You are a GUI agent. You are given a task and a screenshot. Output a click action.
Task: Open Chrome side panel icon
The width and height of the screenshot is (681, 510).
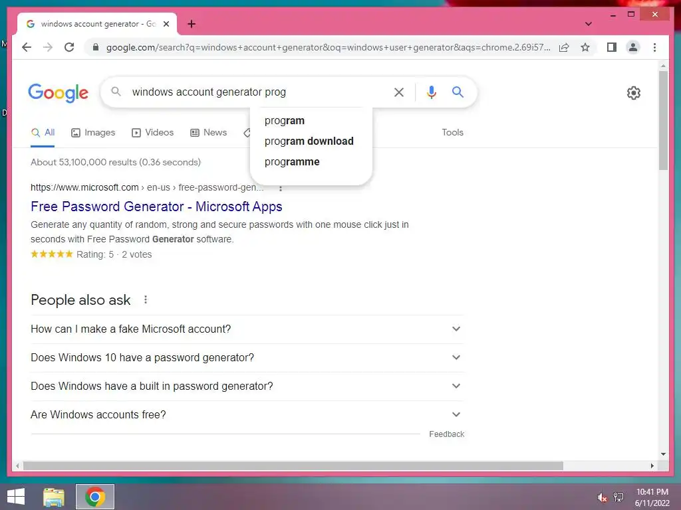point(612,47)
